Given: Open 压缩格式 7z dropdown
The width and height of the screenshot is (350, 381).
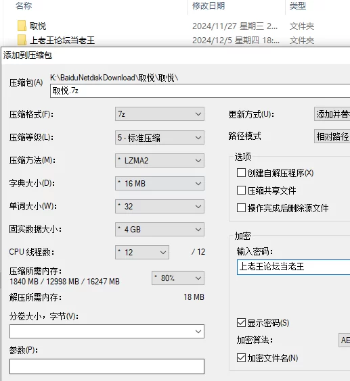Looking at the screenshot, I should (x=160, y=114).
